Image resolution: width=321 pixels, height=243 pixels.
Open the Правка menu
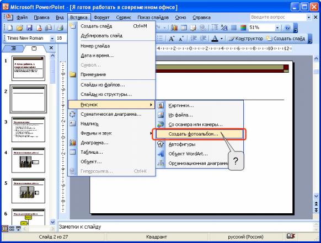[x=41, y=18]
